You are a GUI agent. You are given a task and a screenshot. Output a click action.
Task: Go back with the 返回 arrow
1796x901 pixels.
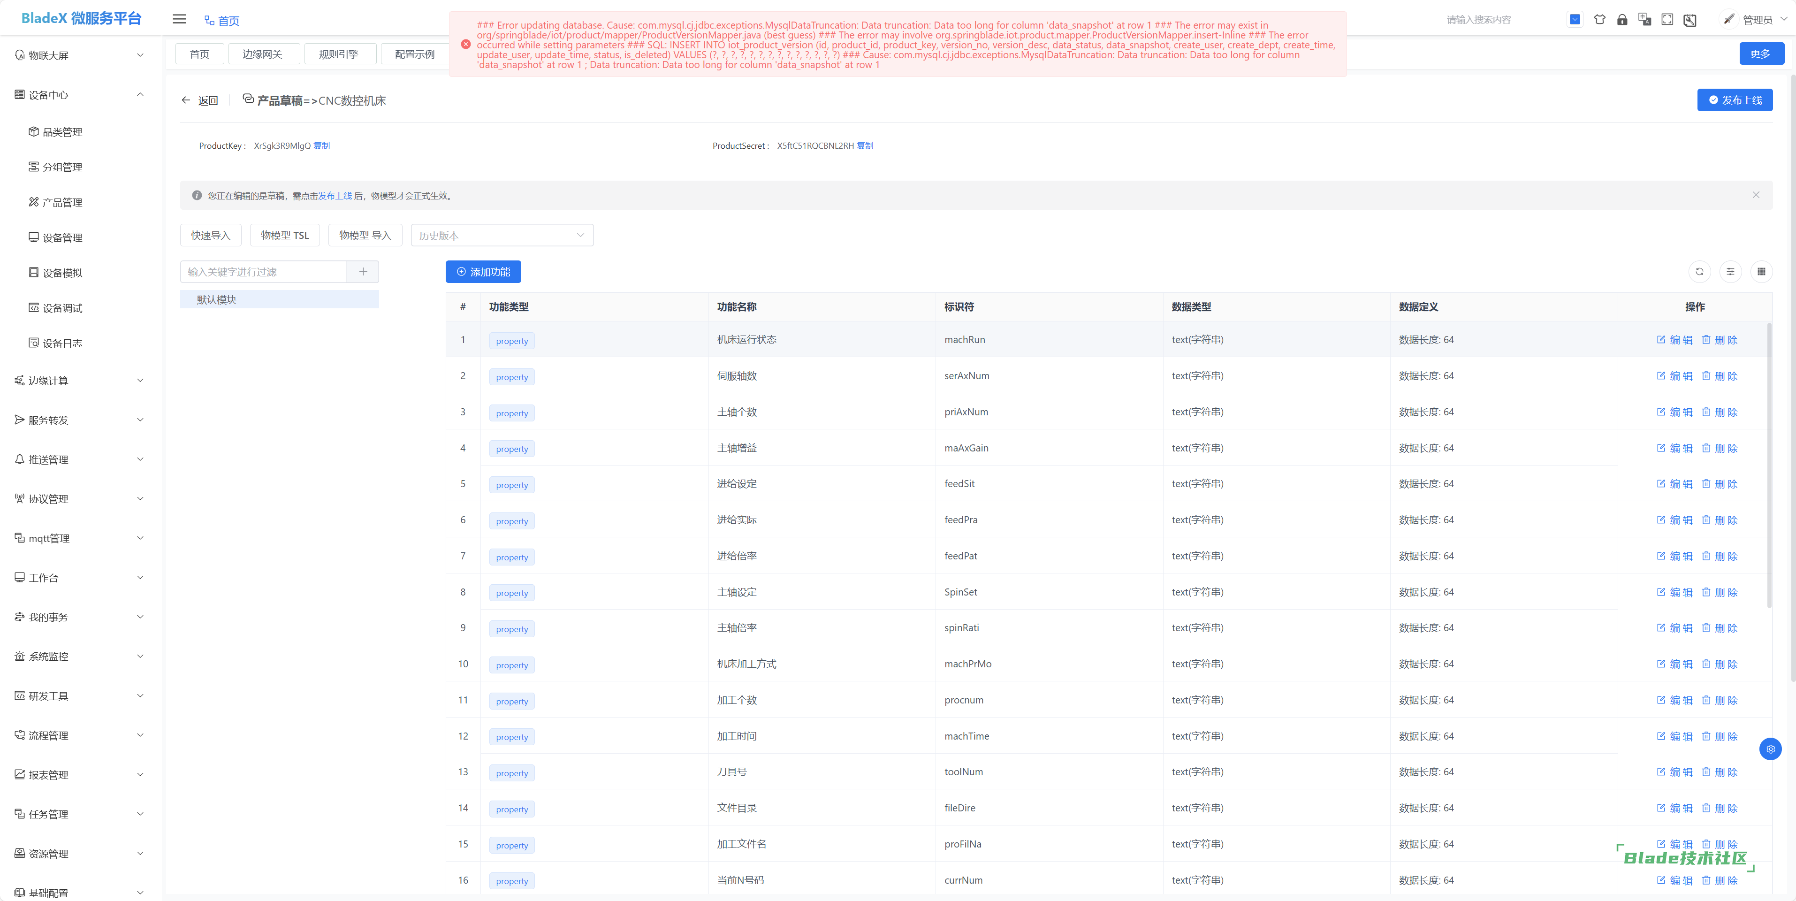point(199,100)
